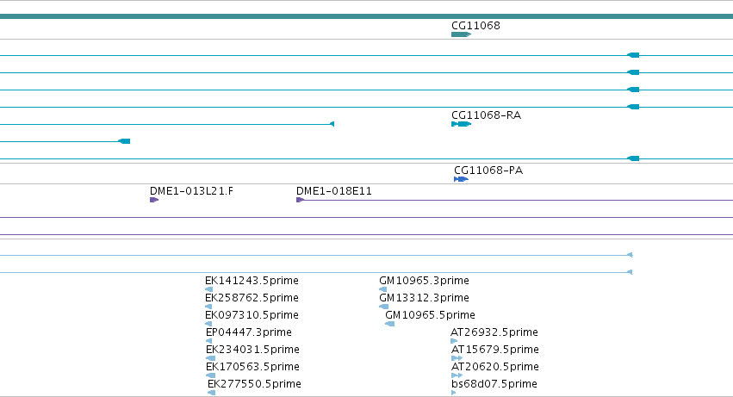Select GM10965.3prime EST label
Viewport: 733px width, 397px height.
(424, 281)
